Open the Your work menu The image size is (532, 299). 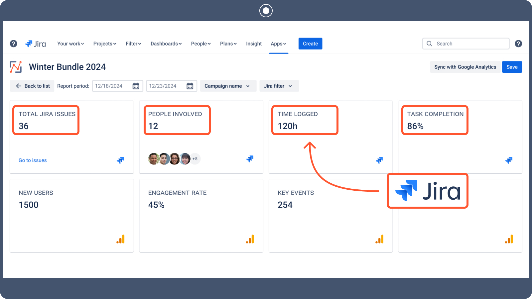point(70,44)
